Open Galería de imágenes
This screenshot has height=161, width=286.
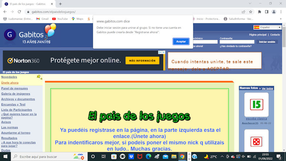pos(16,94)
